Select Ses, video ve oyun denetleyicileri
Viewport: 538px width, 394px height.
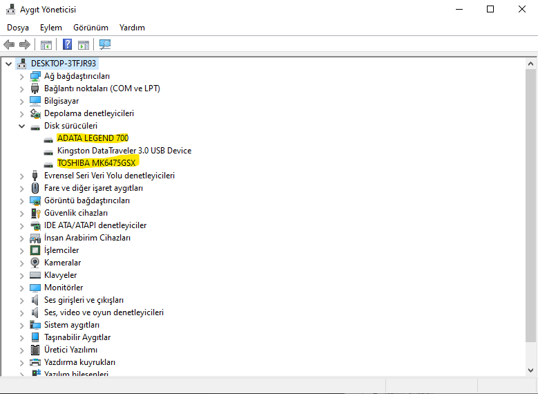point(104,312)
